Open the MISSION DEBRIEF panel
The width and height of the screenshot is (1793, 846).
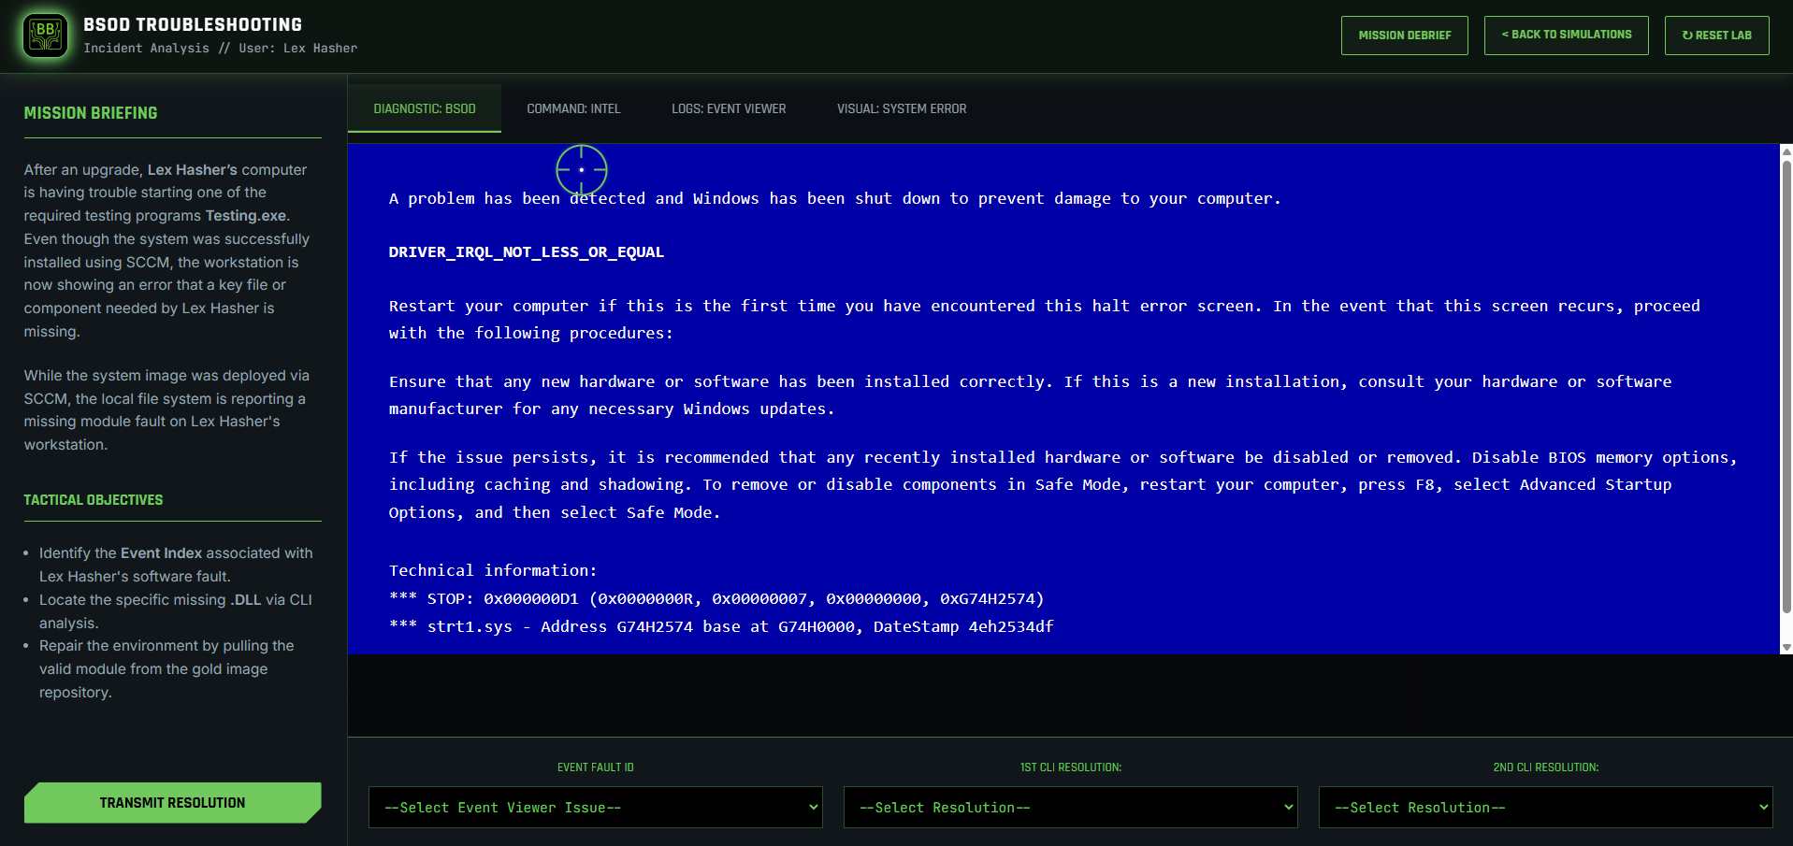1404,35
